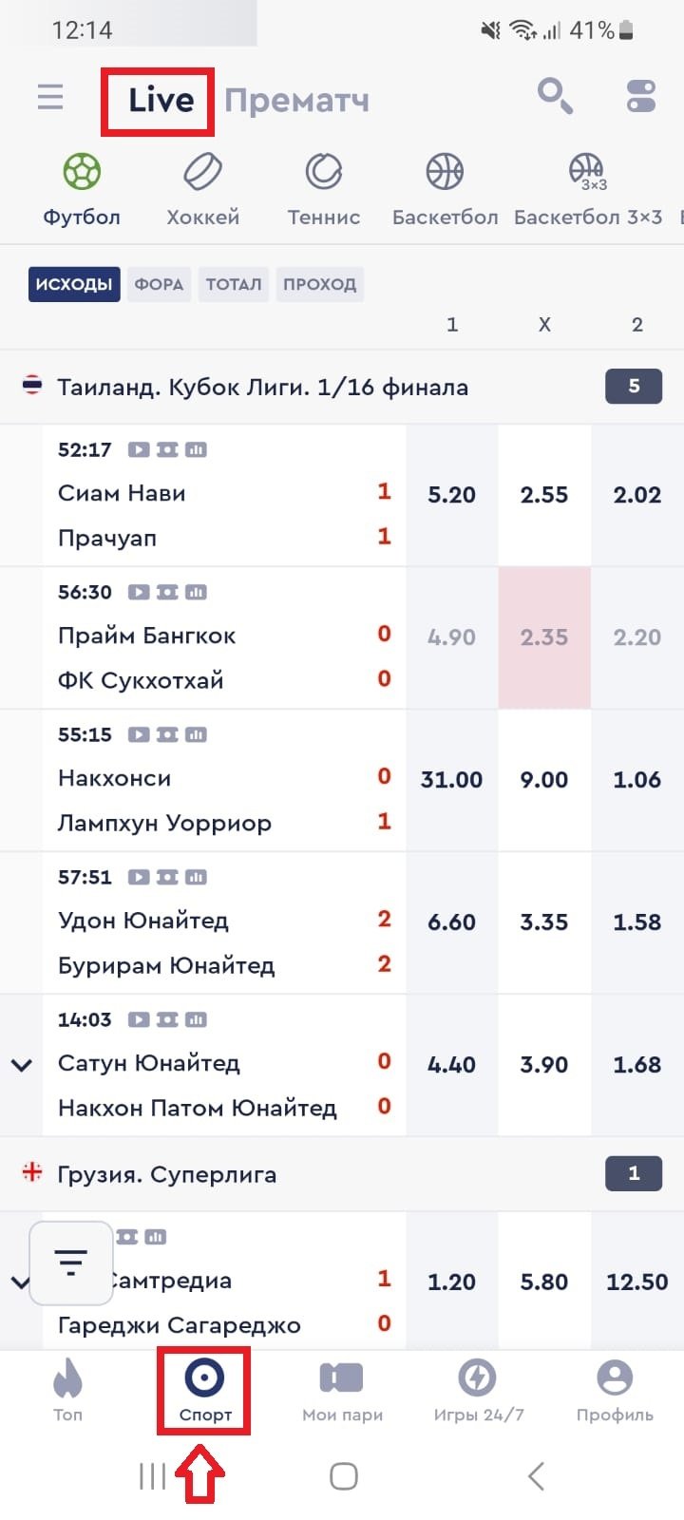
Task: Pick the 1.06 odds for Лампхун Уорриор
Action: click(636, 780)
